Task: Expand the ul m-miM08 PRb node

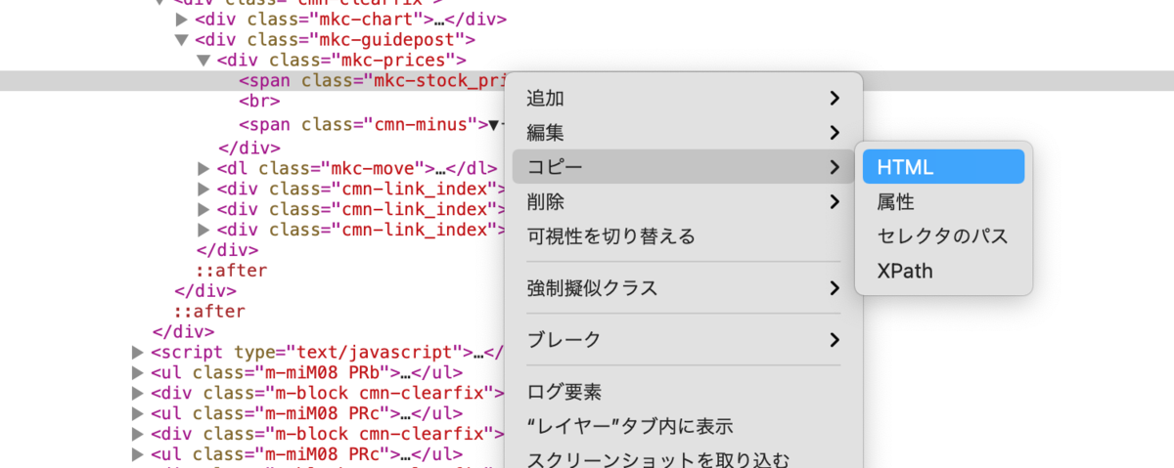Action: (x=138, y=372)
